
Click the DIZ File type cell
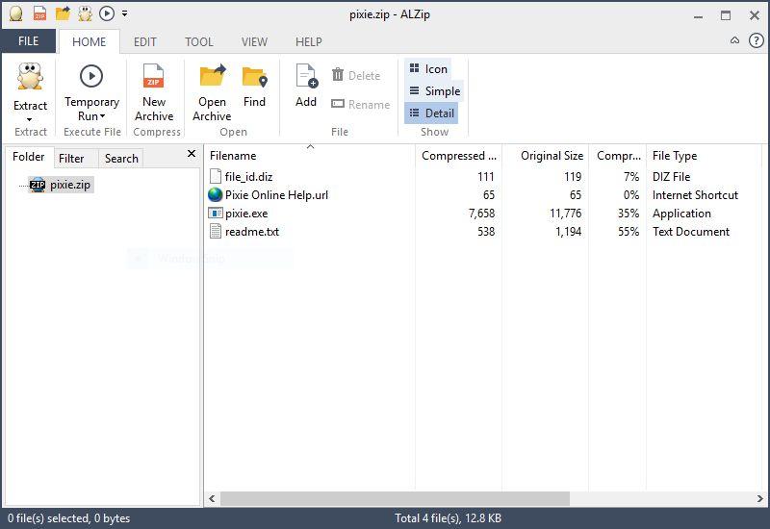671,177
